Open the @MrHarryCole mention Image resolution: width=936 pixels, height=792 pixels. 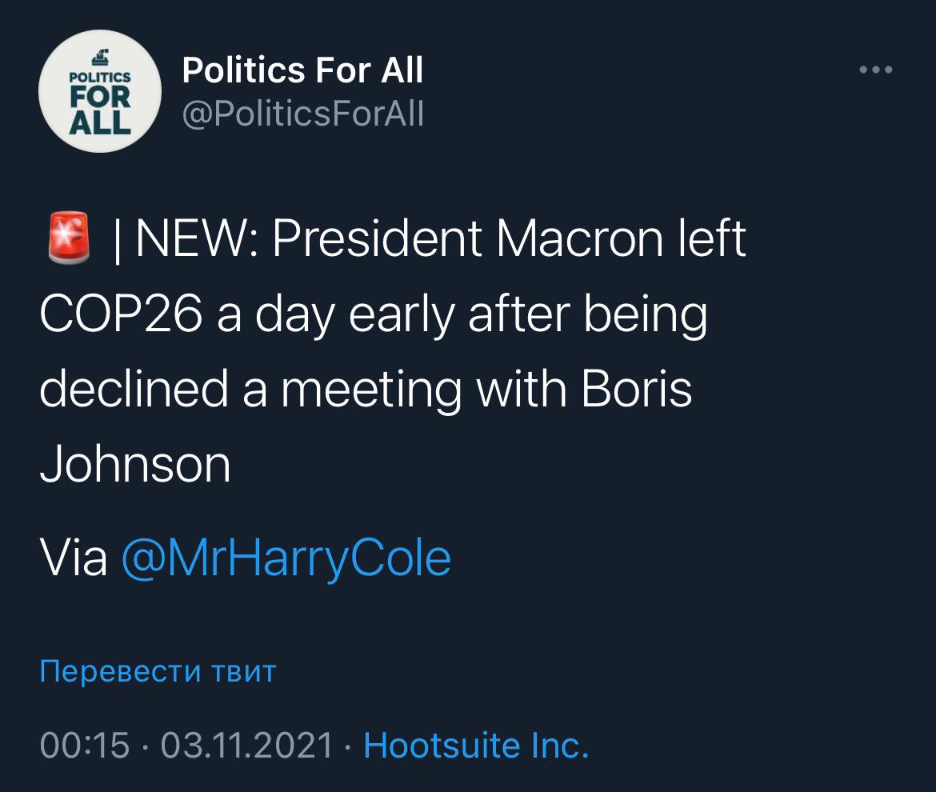pos(286,558)
